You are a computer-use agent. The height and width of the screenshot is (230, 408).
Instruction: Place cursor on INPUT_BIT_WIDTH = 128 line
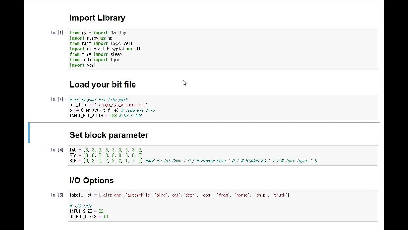pyautogui.click(x=105, y=116)
